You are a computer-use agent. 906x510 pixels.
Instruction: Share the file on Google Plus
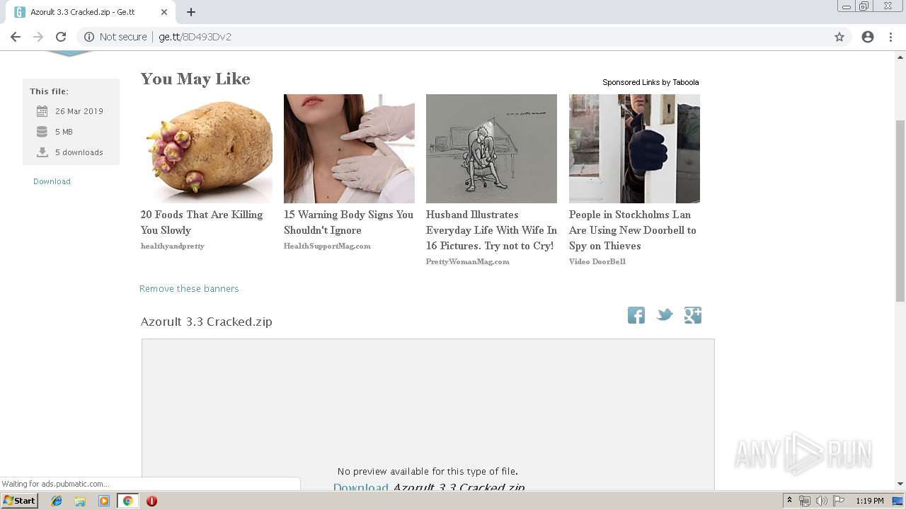tap(693, 315)
